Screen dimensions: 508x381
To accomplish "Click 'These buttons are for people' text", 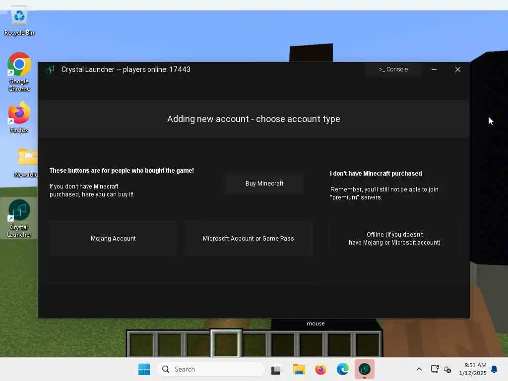I will point(122,171).
